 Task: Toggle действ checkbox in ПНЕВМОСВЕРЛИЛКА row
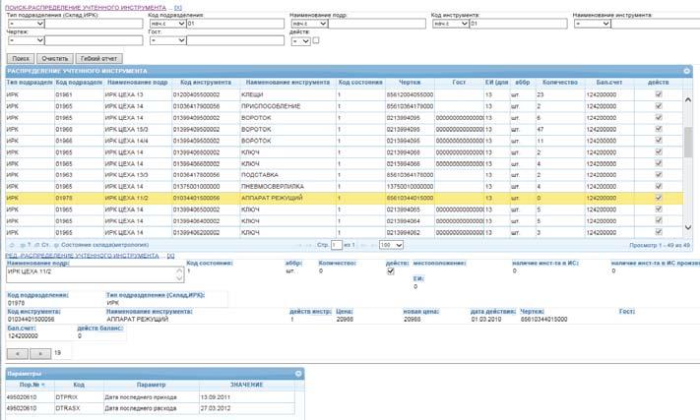[659, 186]
